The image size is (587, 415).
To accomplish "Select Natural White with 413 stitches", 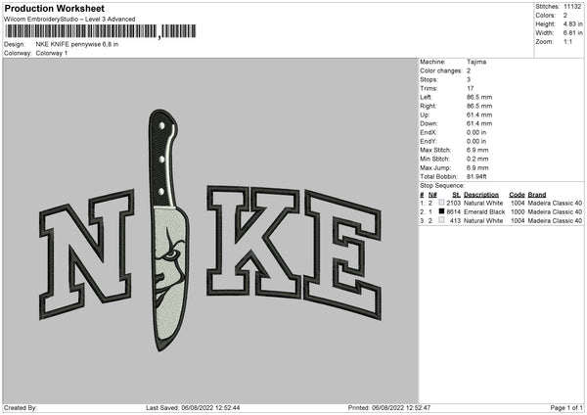I will click(x=483, y=221).
